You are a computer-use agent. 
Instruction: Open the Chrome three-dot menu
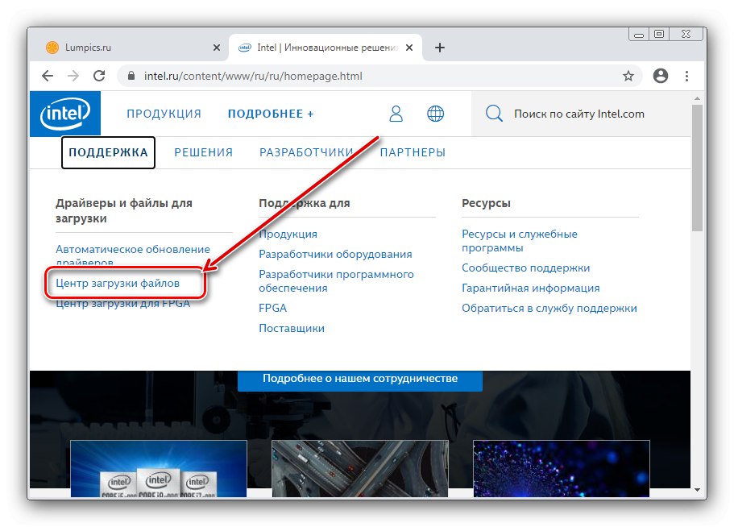click(x=686, y=76)
